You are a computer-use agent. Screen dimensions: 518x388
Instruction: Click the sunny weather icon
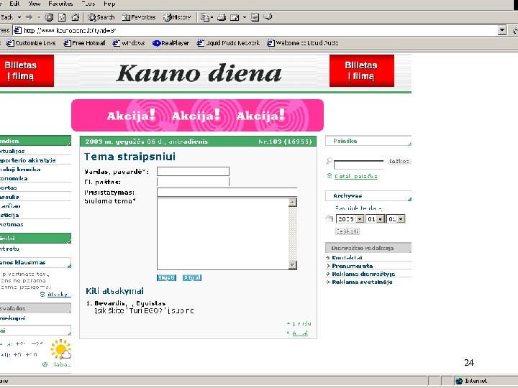coord(60,349)
